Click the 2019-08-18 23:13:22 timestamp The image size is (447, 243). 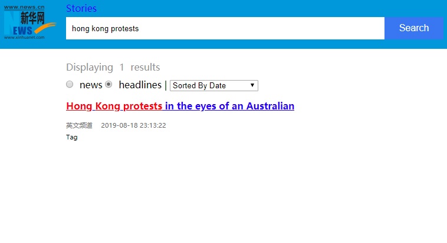point(133,125)
